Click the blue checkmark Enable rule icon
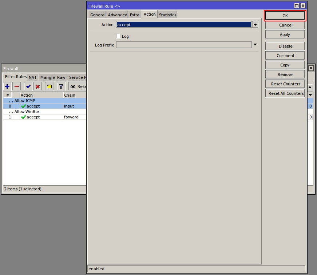 (x=28, y=86)
